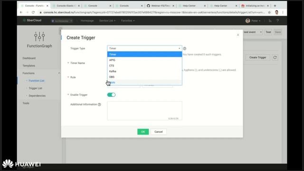This screenshot has height=171, width=304.
Task: Click the browser back arrow
Action: [21, 12]
